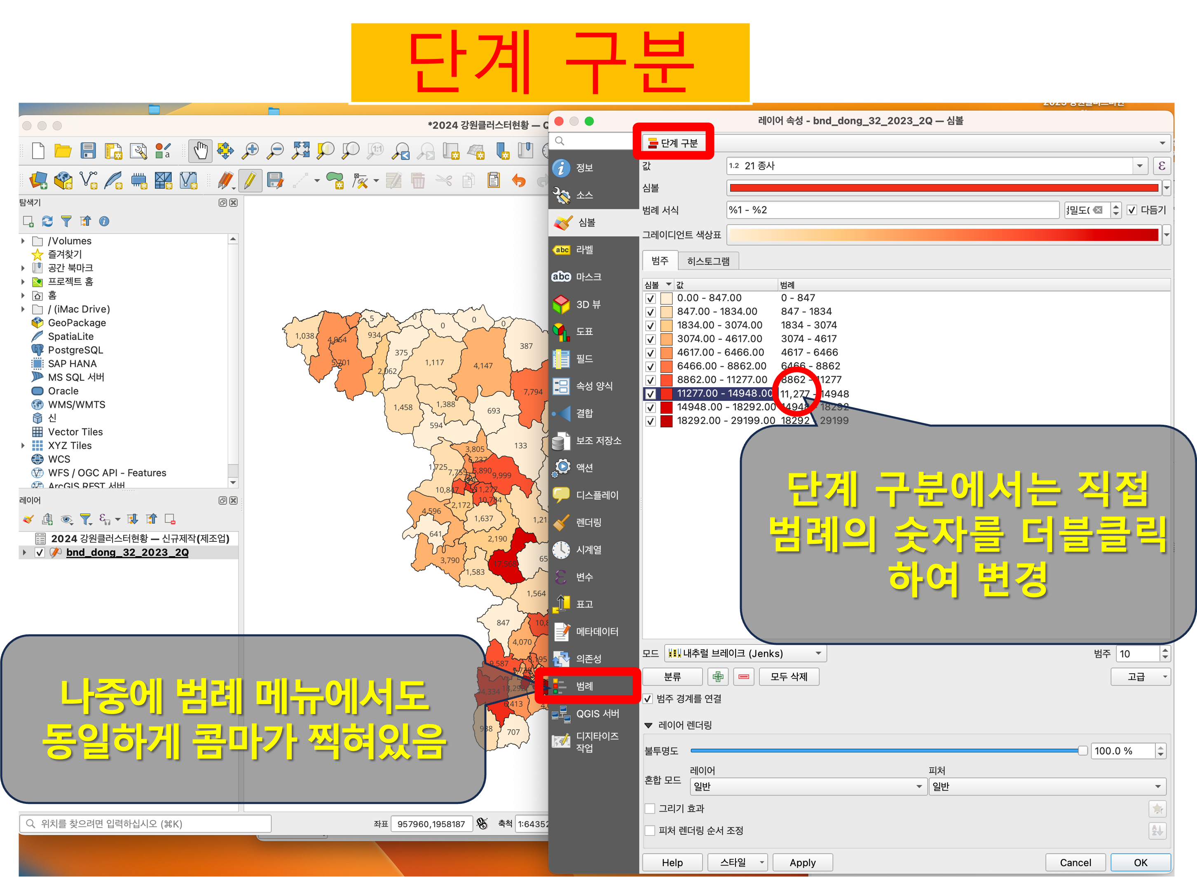Image resolution: width=1197 pixels, height=878 pixels.
Task: Select the Pan Map hand tool
Action: 200,151
